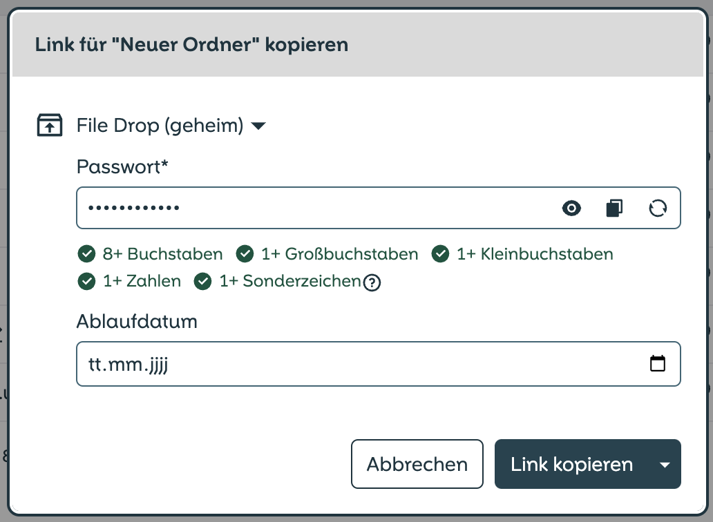Open the calendar date picker icon

tap(658, 363)
